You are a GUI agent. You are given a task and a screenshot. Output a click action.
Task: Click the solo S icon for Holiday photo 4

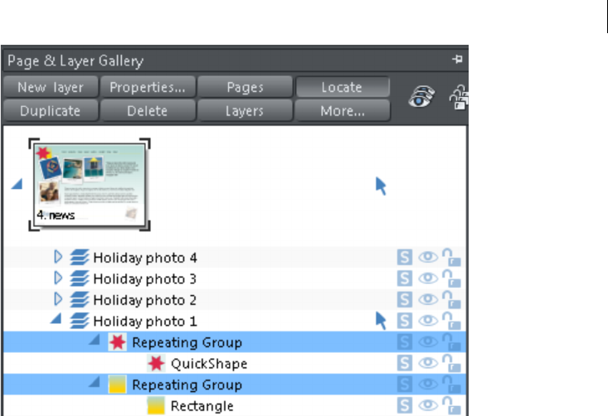[405, 257]
